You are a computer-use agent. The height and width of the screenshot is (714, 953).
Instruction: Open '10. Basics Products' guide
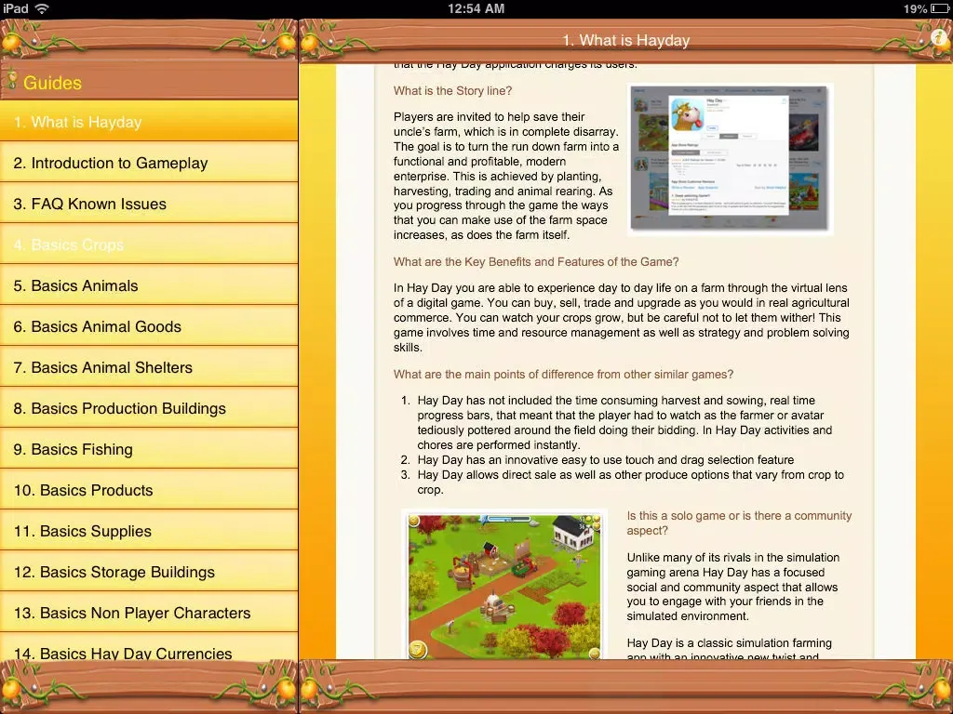149,490
